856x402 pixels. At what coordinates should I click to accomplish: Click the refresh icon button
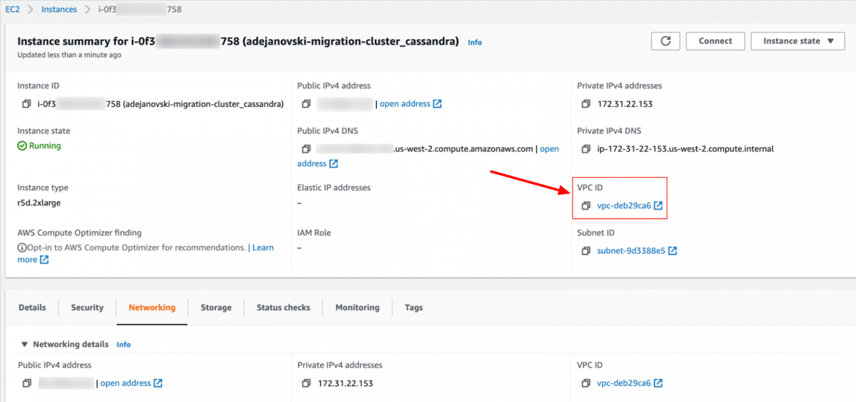click(x=665, y=41)
